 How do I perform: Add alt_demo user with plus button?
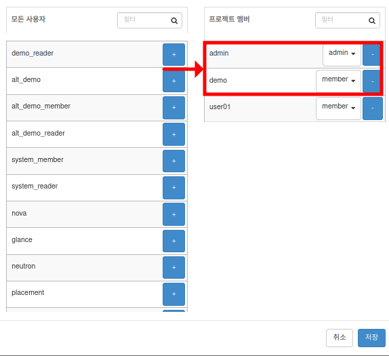tap(173, 81)
